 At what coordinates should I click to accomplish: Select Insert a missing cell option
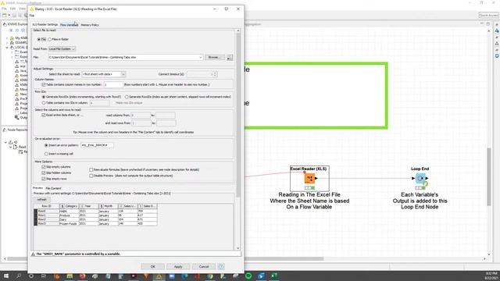click(x=46, y=154)
